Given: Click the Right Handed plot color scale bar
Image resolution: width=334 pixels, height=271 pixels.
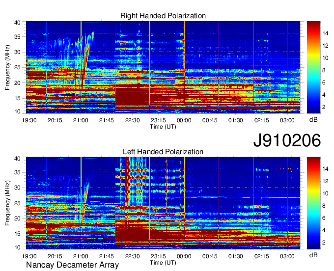Looking at the screenshot, I should click(313, 67).
